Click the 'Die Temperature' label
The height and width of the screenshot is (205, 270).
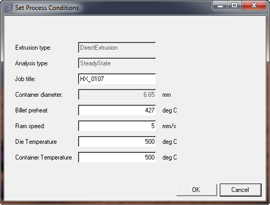point(36,142)
